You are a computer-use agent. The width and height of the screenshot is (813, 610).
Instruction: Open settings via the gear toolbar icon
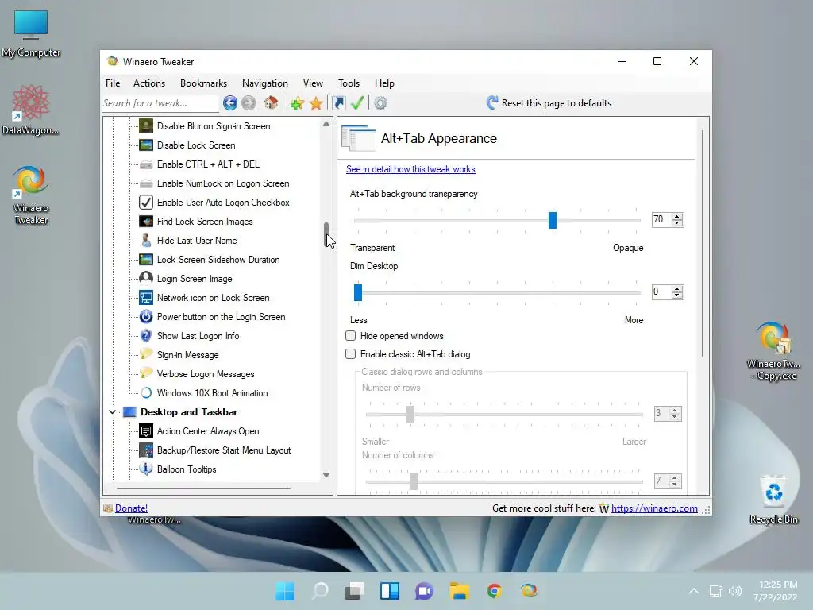[380, 103]
